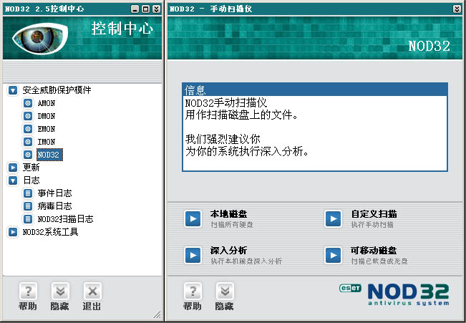Open 事件日志 (Event Log)

pos(54,193)
